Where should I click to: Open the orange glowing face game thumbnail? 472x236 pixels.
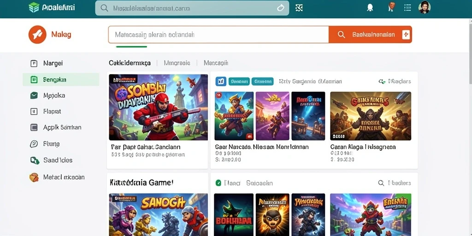(272, 215)
